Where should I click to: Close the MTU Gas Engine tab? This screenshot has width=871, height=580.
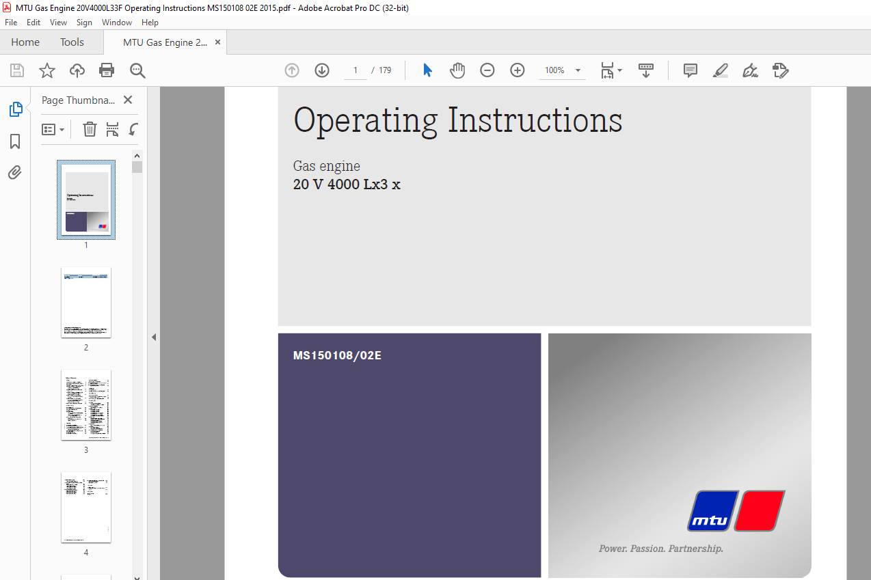tap(217, 42)
